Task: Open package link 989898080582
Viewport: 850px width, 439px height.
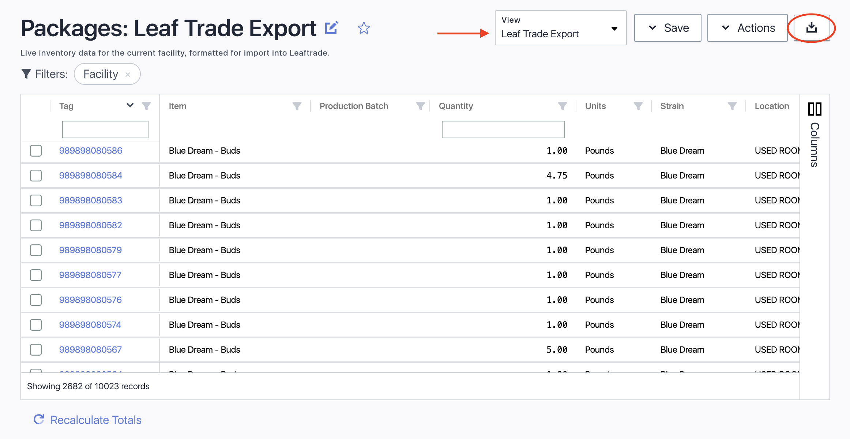Action: point(91,225)
